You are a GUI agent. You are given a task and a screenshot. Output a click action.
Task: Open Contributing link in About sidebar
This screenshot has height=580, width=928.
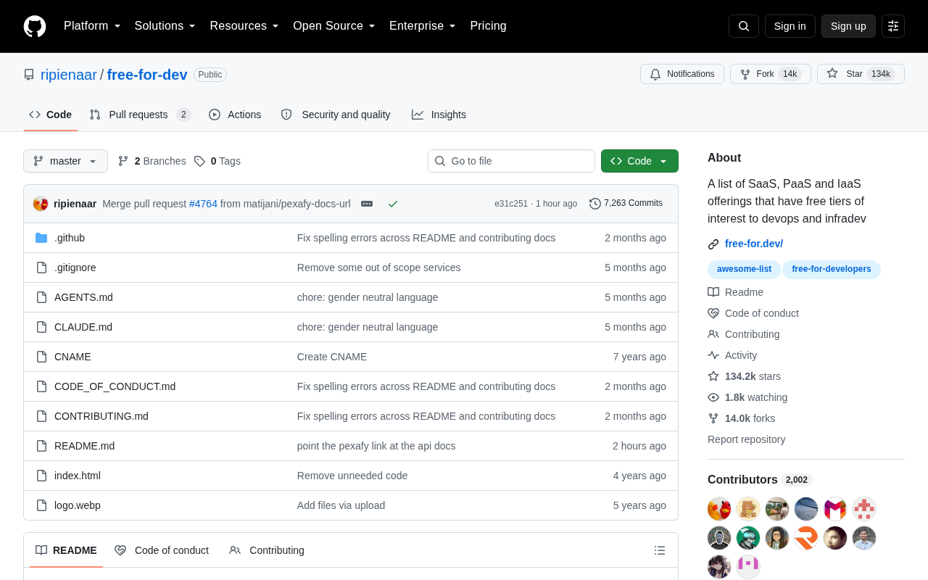[744, 334]
